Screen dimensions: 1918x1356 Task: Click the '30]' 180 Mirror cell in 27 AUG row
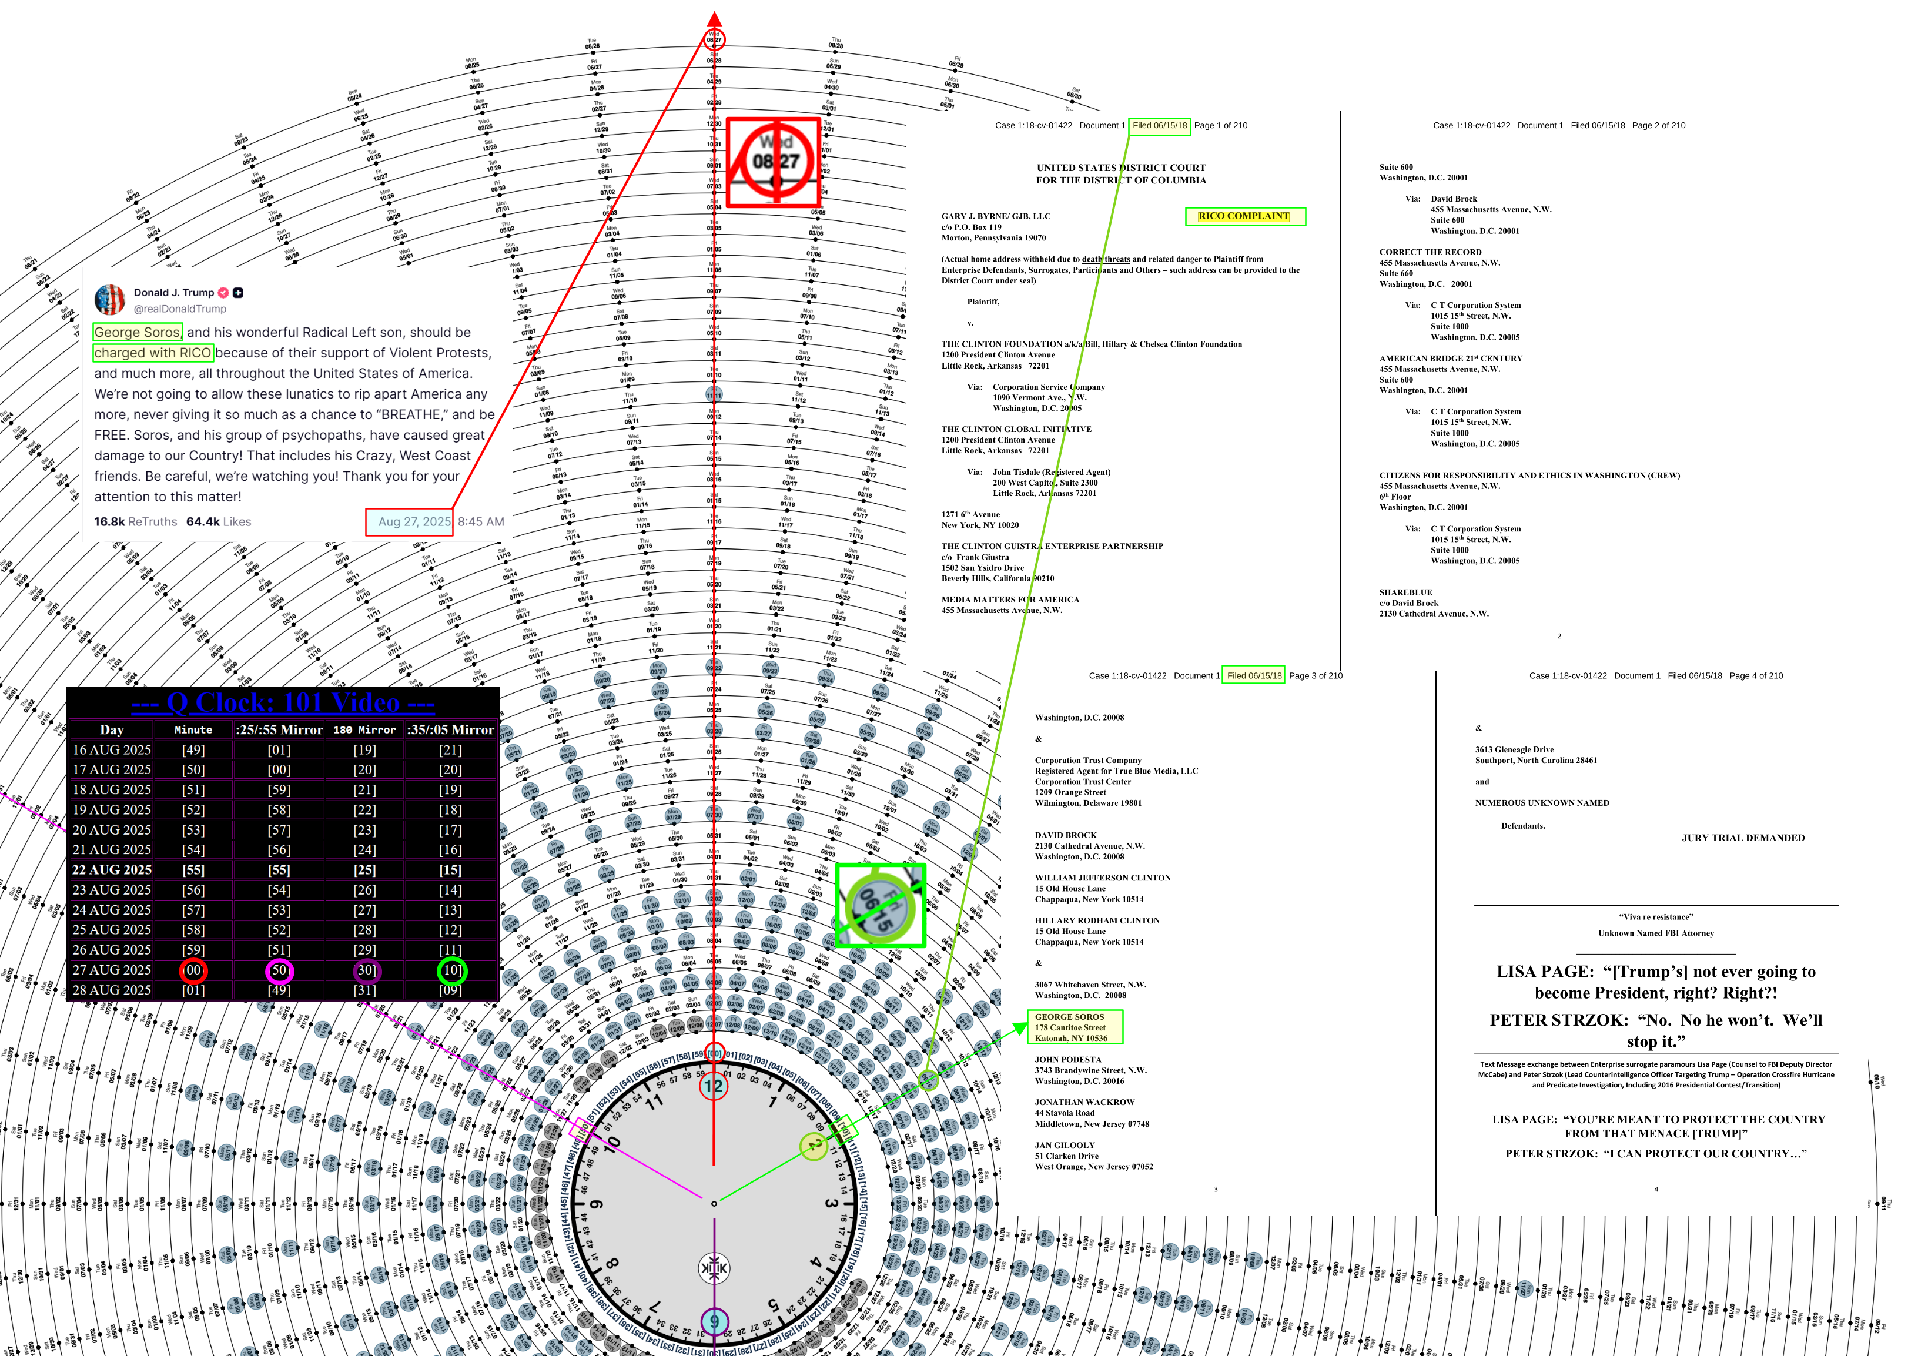click(x=366, y=970)
